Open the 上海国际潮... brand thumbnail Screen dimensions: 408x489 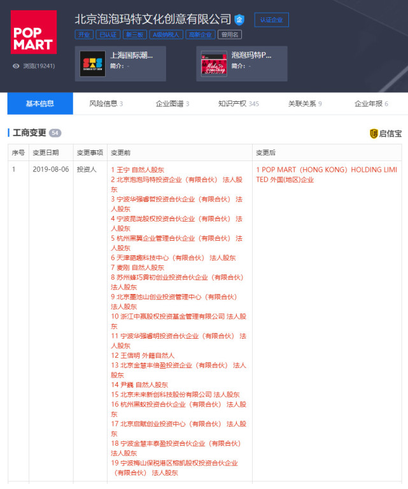(x=92, y=64)
